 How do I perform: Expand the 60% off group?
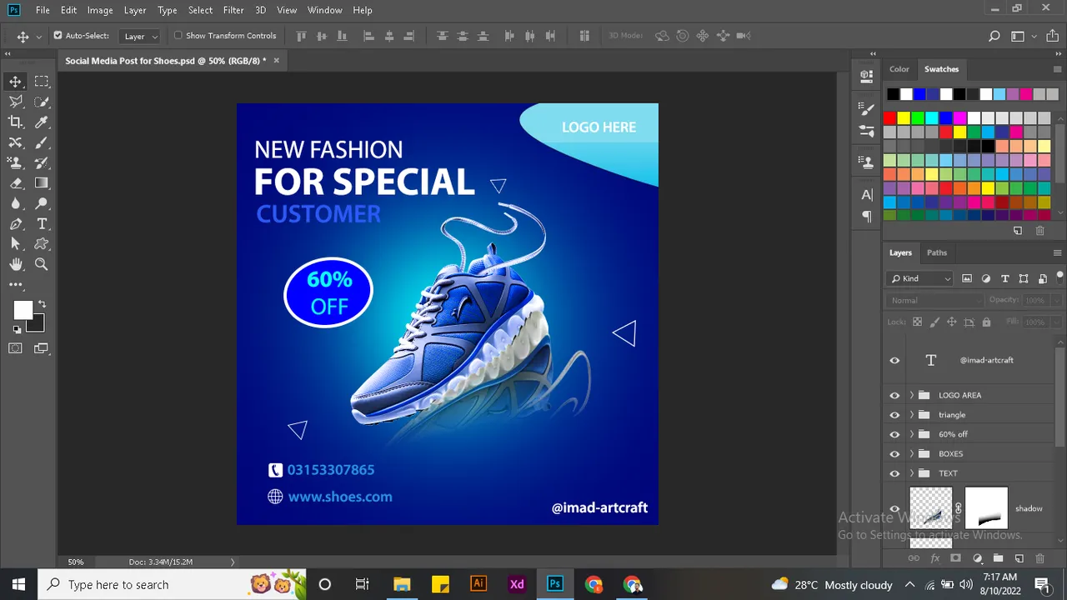(x=911, y=434)
